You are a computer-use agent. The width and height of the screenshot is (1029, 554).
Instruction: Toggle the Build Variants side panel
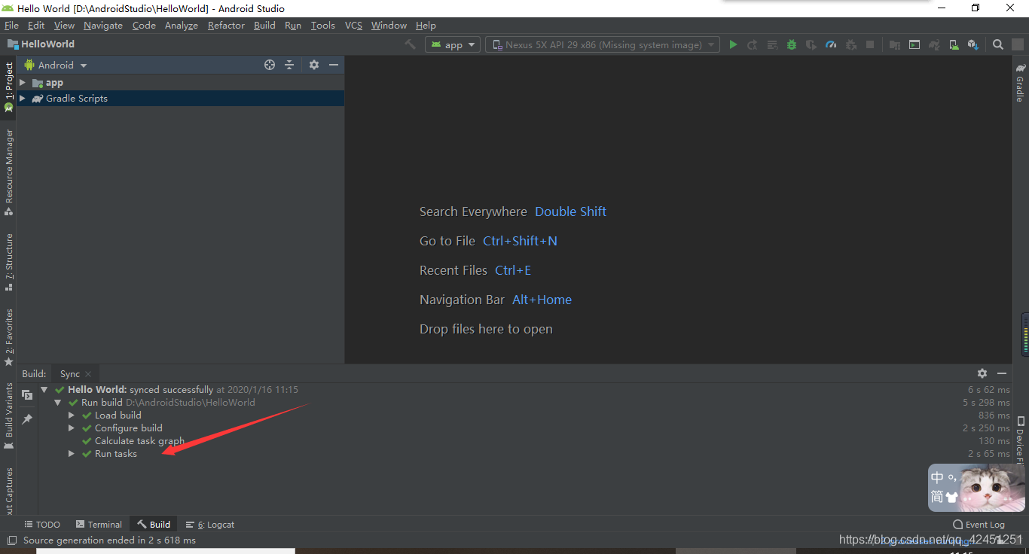click(x=8, y=415)
